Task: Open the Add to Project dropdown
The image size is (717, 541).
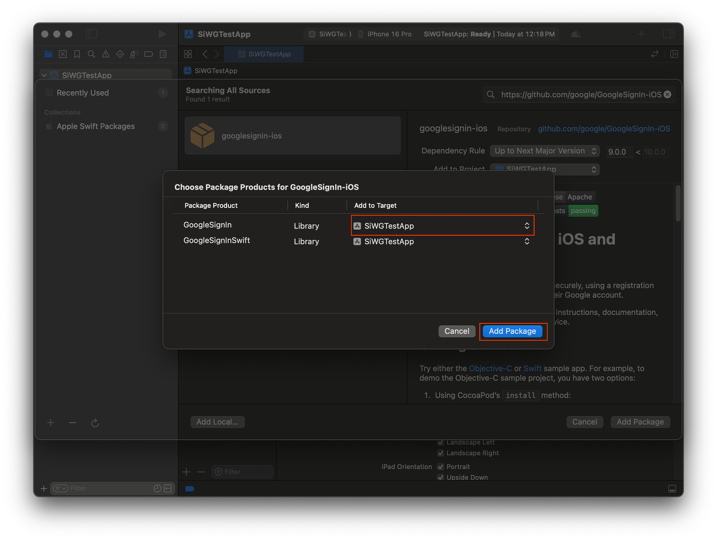Action: coord(545,169)
